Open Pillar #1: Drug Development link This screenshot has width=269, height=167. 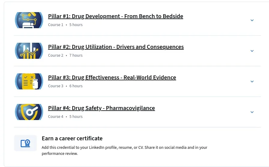[x=115, y=16]
